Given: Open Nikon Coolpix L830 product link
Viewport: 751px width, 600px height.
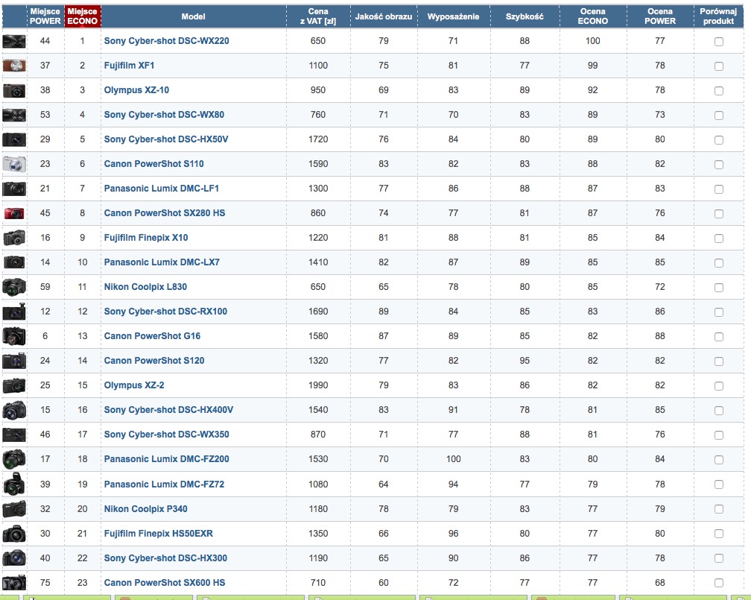Looking at the screenshot, I should point(145,286).
